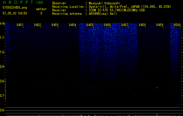183x116 pixels.
Task: Click the 0451 time marker
Action: pos(20,25)
